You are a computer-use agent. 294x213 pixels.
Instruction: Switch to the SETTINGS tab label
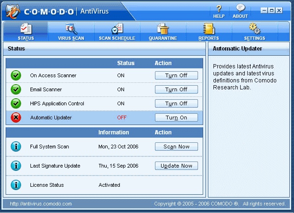254,38
